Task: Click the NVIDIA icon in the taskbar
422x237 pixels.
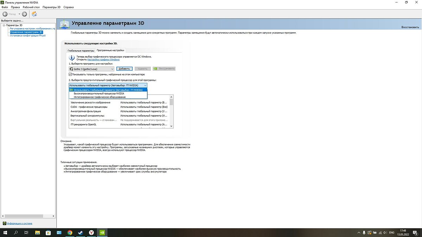Action: (x=102, y=232)
